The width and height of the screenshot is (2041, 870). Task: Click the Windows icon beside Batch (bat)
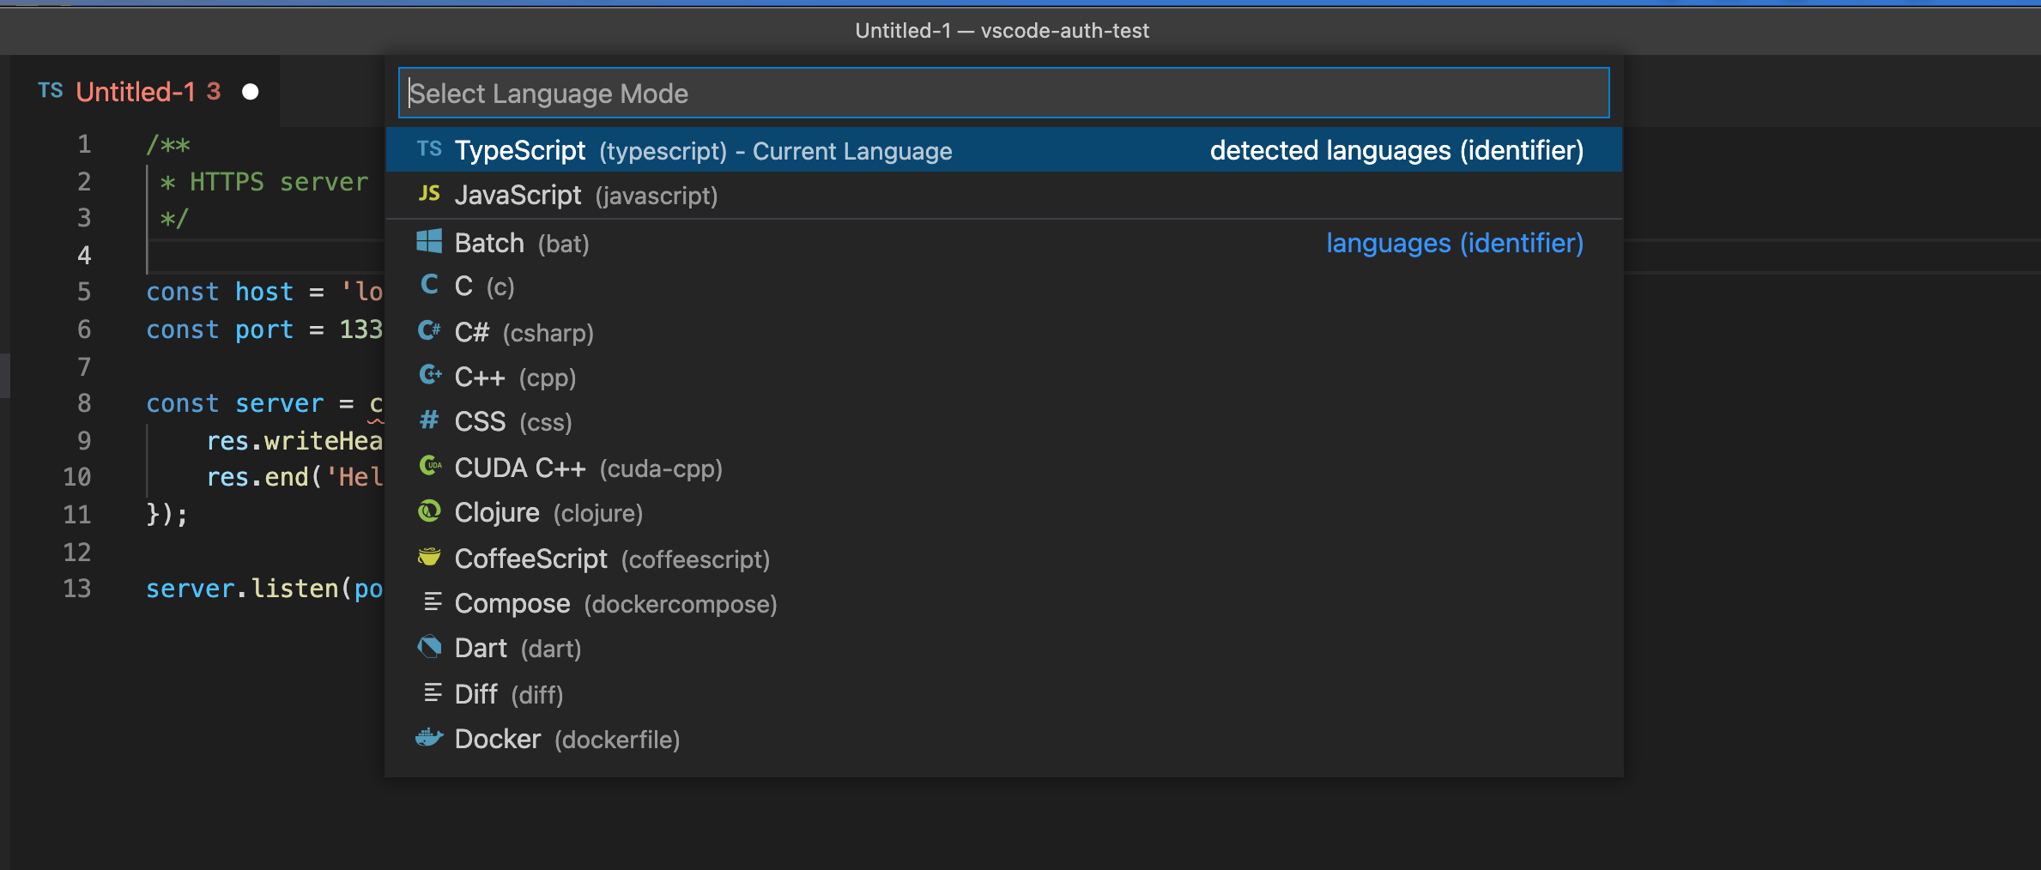click(429, 241)
